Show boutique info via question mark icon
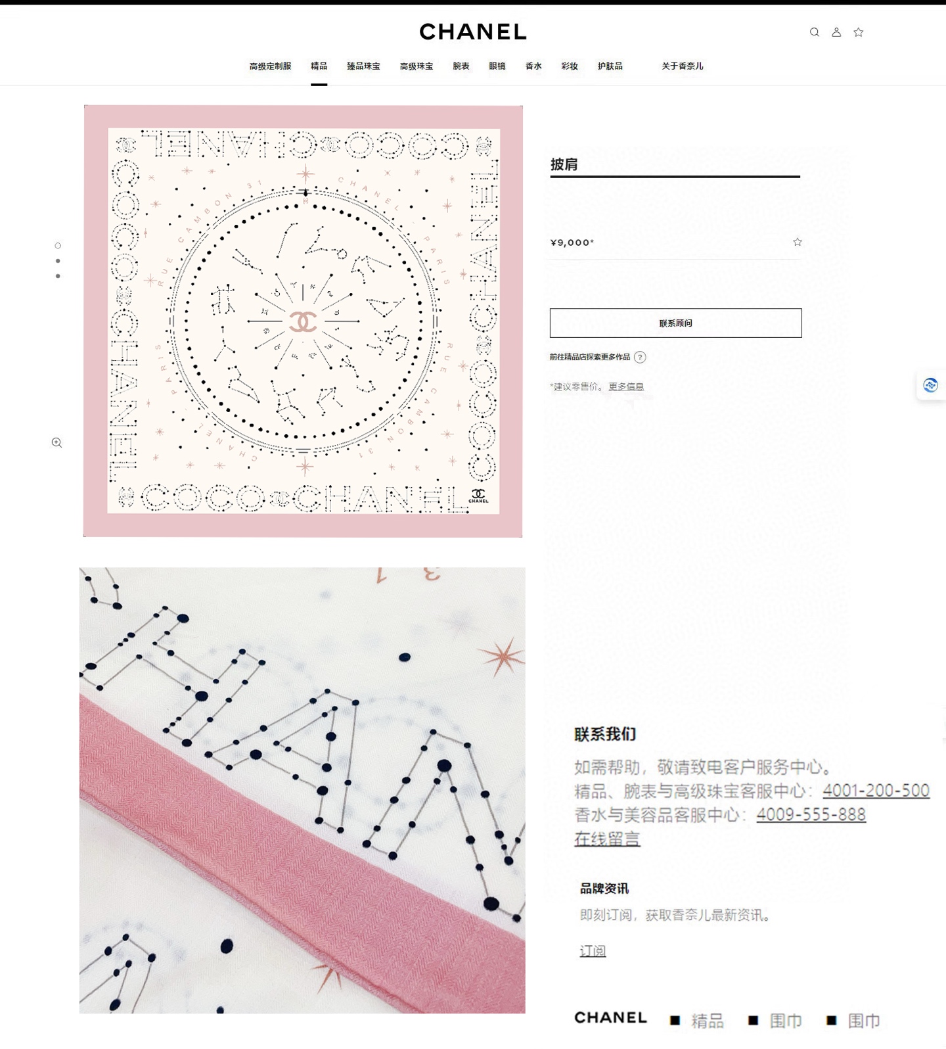946x1049 pixels. (640, 357)
